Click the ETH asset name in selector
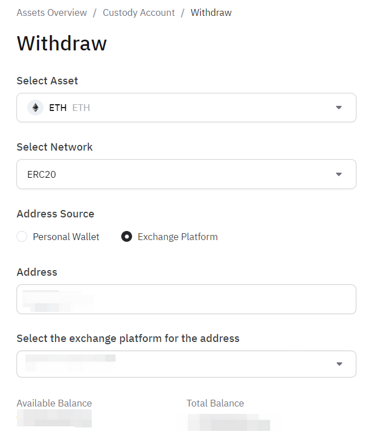 pyautogui.click(x=58, y=108)
